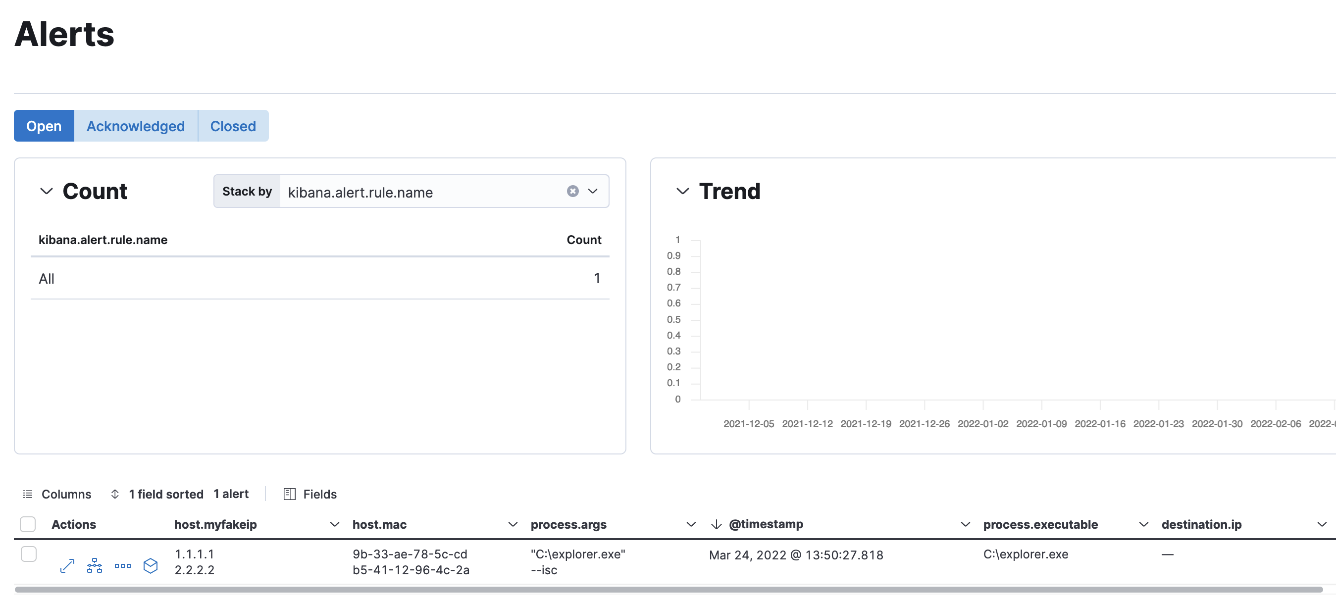Click the Fields browser icon

pyautogui.click(x=289, y=494)
